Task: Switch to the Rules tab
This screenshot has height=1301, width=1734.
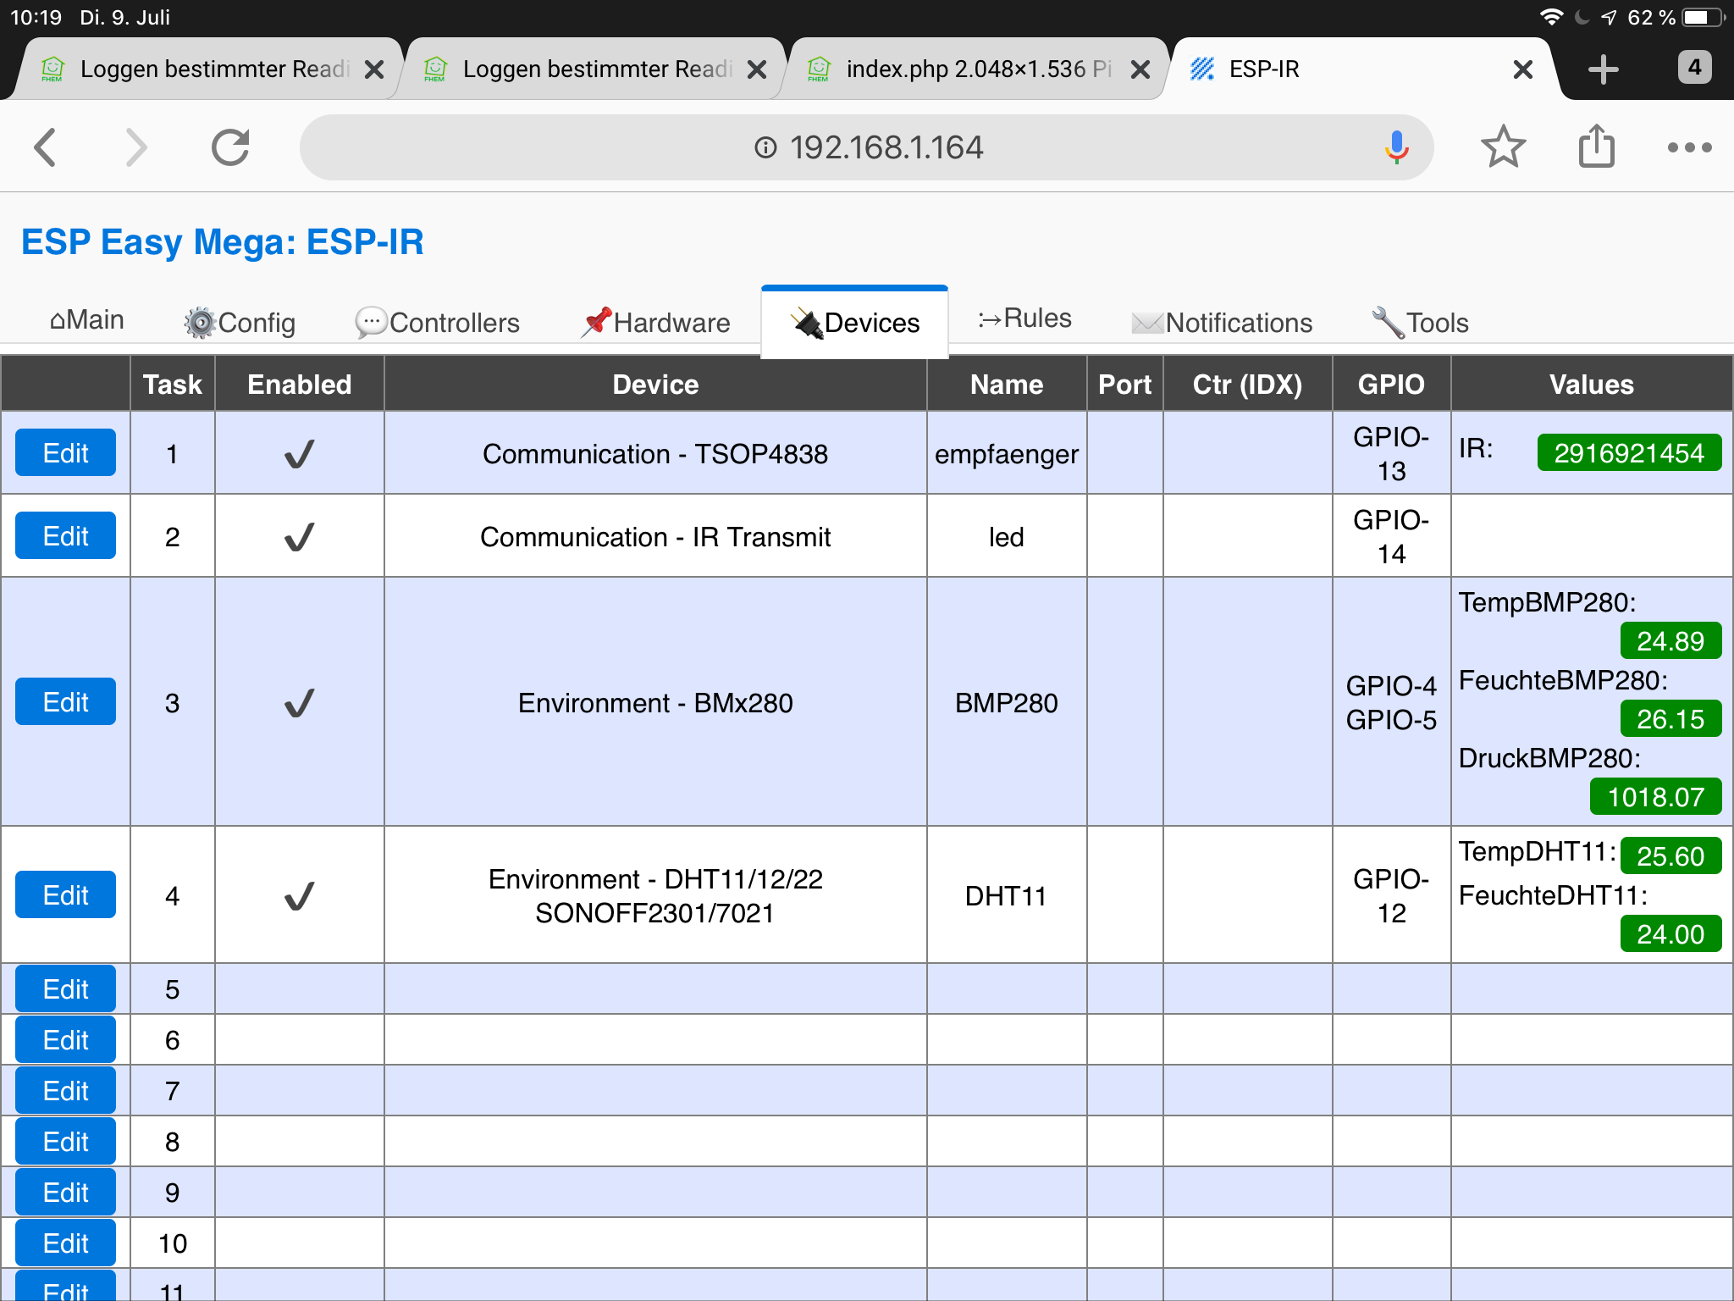Action: pos(1024,318)
